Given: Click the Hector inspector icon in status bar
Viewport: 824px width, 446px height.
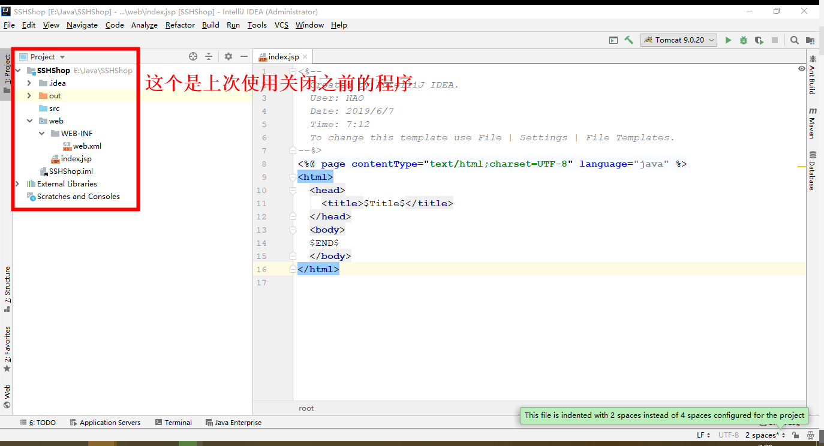Looking at the screenshot, I should (810, 435).
